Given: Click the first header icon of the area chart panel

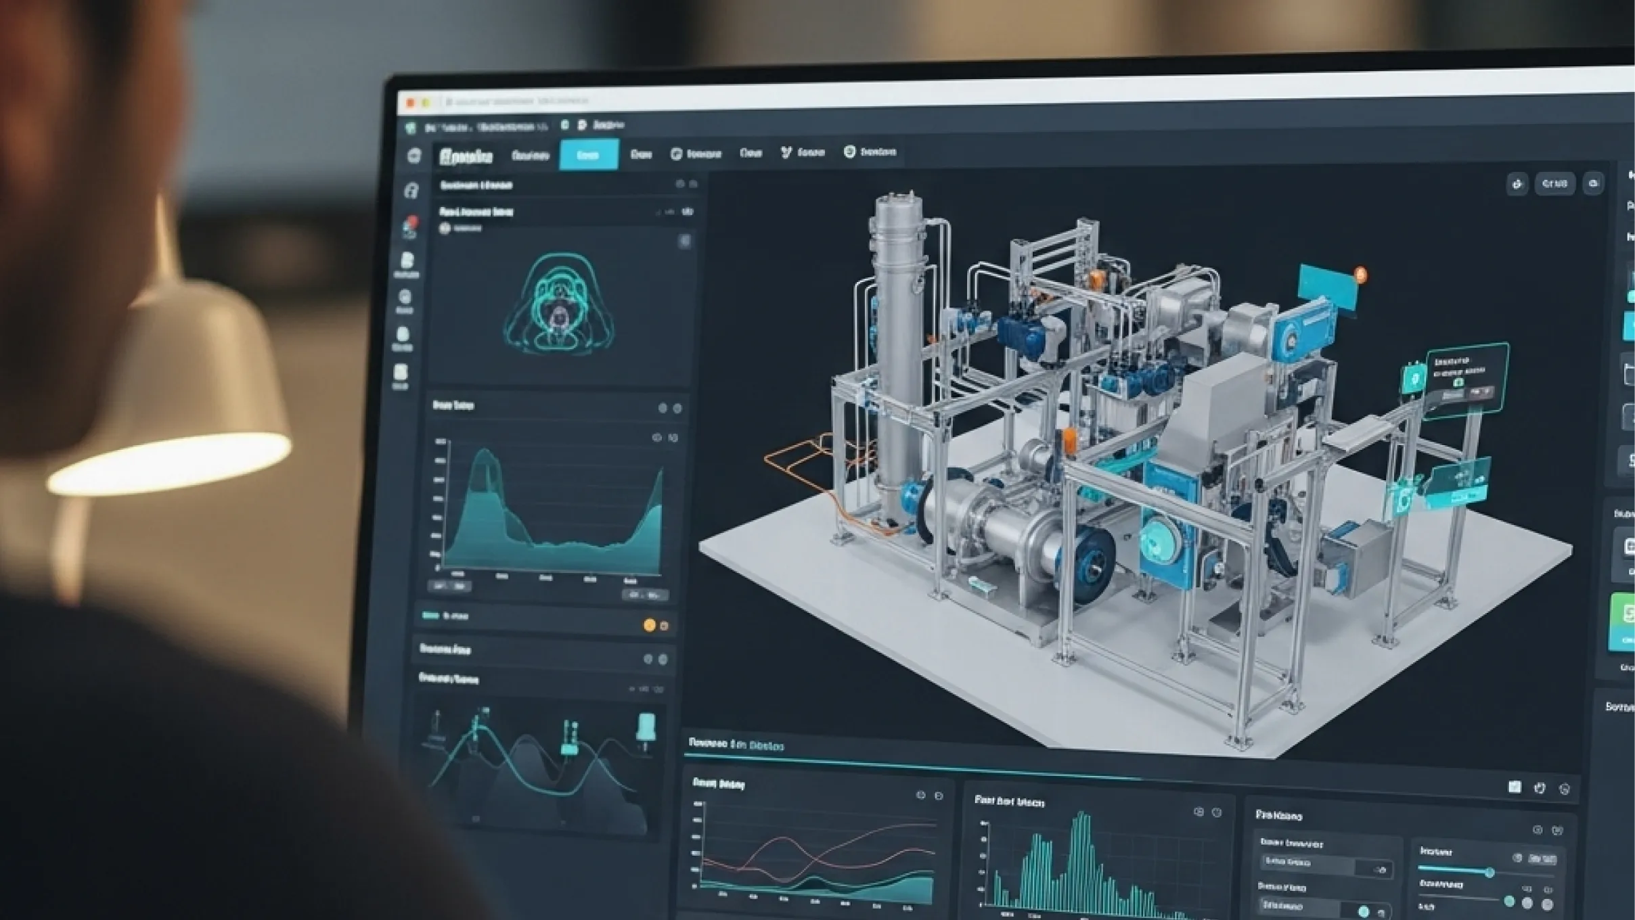Looking at the screenshot, I should coord(663,408).
